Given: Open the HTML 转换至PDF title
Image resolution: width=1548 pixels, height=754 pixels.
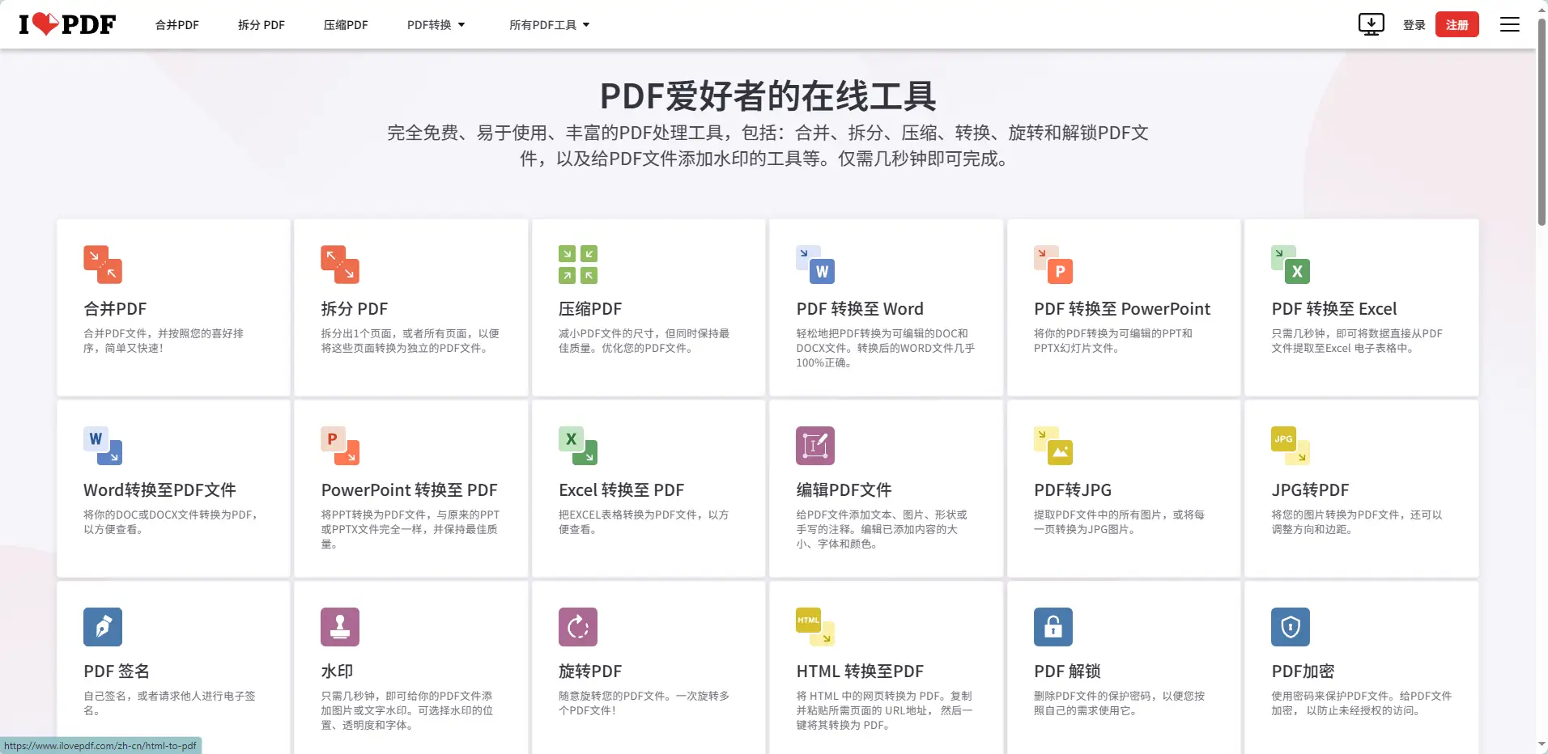Looking at the screenshot, I should pos(860,671).
